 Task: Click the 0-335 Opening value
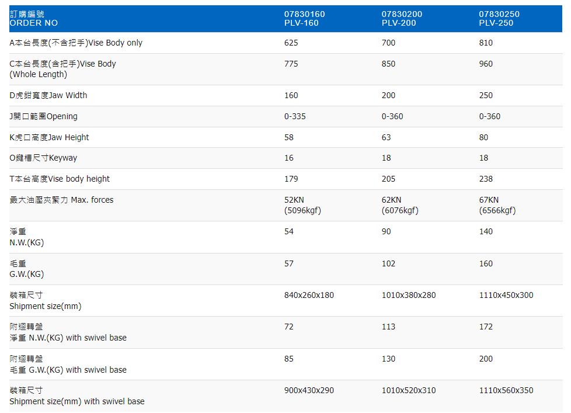(295, 116)
